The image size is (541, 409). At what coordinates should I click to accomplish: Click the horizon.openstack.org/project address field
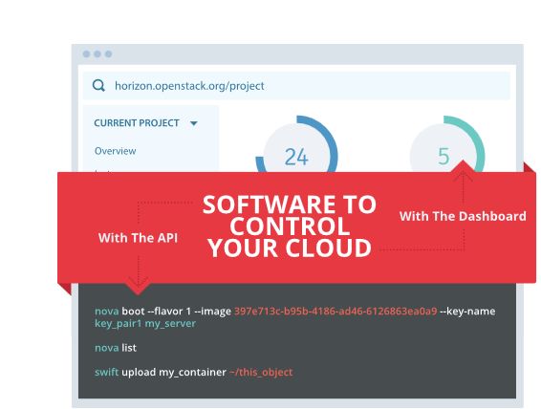click(x=296, y=85)
